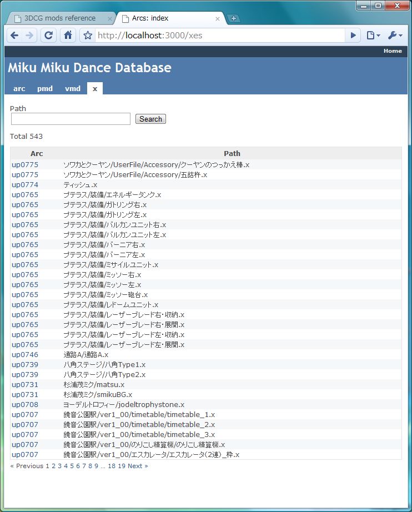Select the 'pmd' navigation tab
Screen dimensions: 412x512
coord(45,89)
